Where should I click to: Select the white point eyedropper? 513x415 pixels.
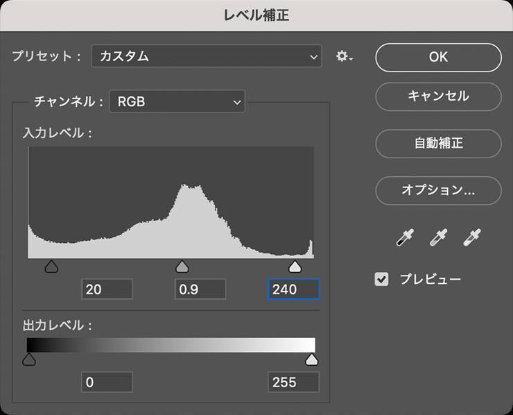click(473, 238)
